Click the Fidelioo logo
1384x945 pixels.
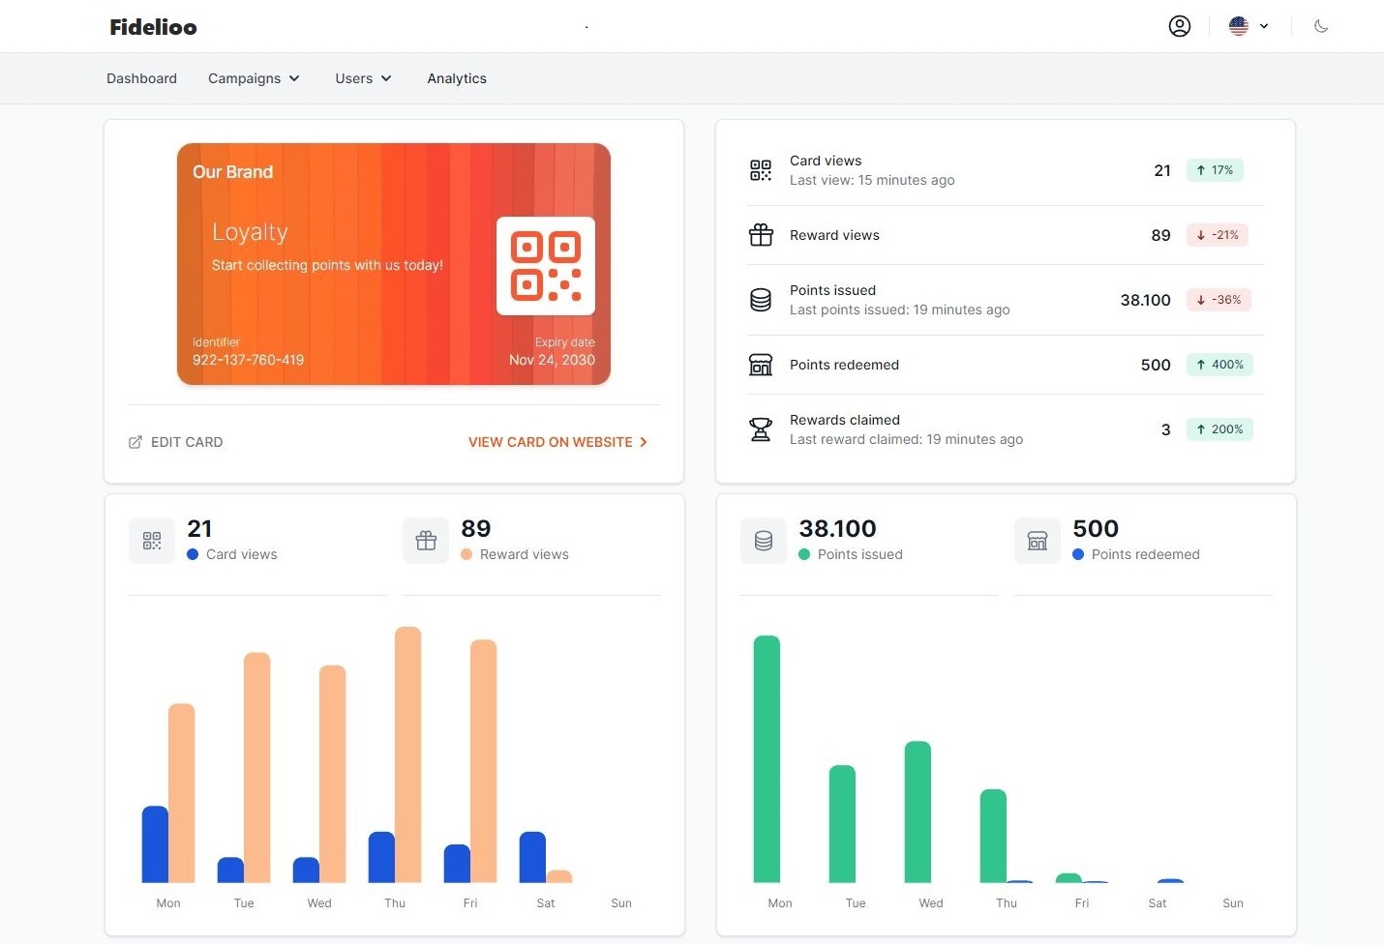coord(153,27)
